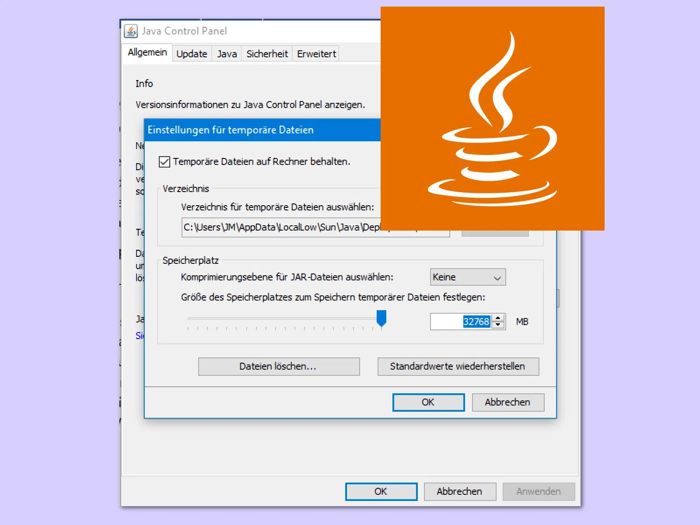Click 'Standardwerte wiederherstellen' button
The width and height of the screenshot is (700, 525).
click(458, 367)
